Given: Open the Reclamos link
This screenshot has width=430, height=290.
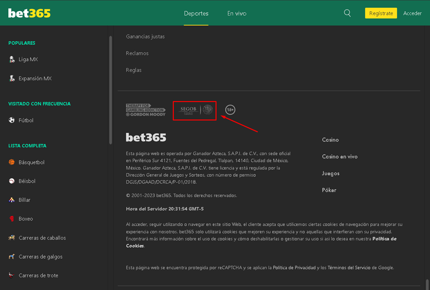Looking at the screenshot, I should pos(137,53).
